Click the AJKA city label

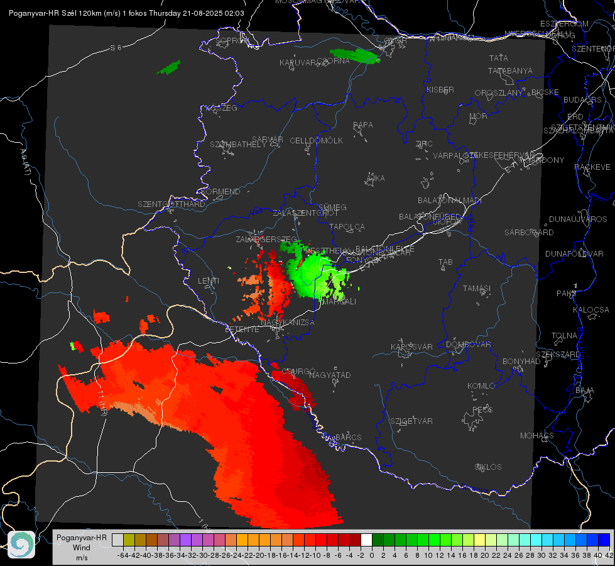point(376,178)
